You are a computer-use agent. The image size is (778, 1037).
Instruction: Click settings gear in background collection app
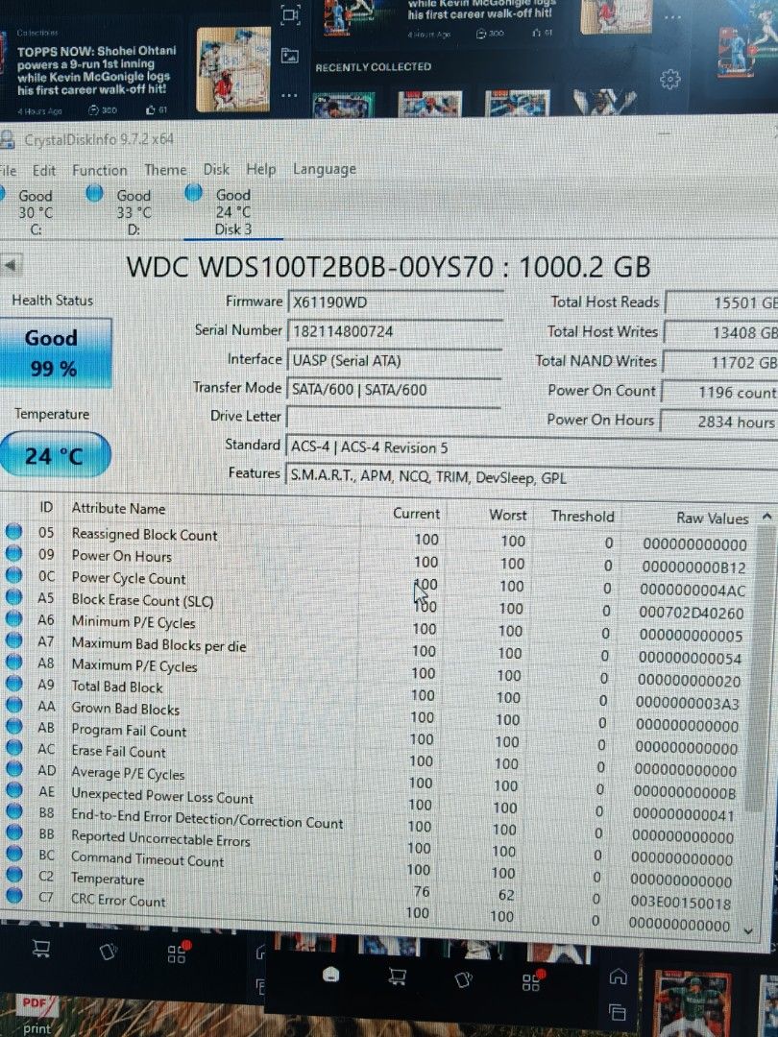(x=669, y=80)
